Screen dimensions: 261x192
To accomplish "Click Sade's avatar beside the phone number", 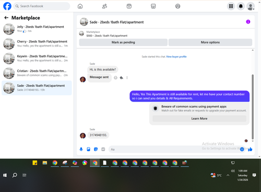I will coord(82,135).
